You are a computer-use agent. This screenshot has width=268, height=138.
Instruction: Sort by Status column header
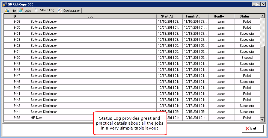click(247, 16)
